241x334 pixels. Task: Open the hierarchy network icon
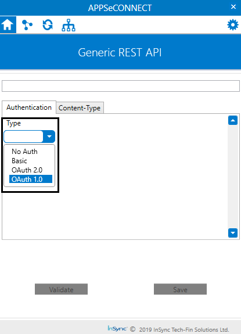[69, 25]
